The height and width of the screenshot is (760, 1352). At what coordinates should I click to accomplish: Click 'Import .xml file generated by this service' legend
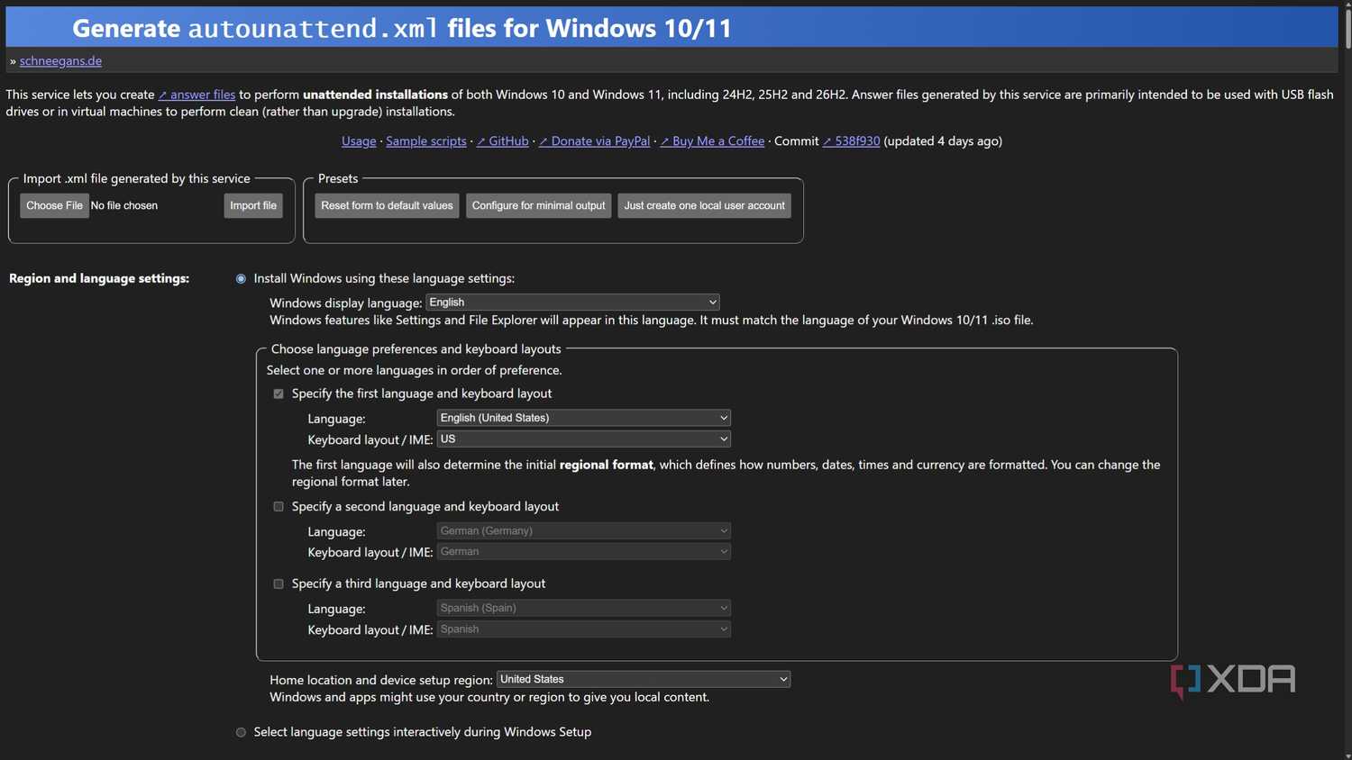coord(136,178)
